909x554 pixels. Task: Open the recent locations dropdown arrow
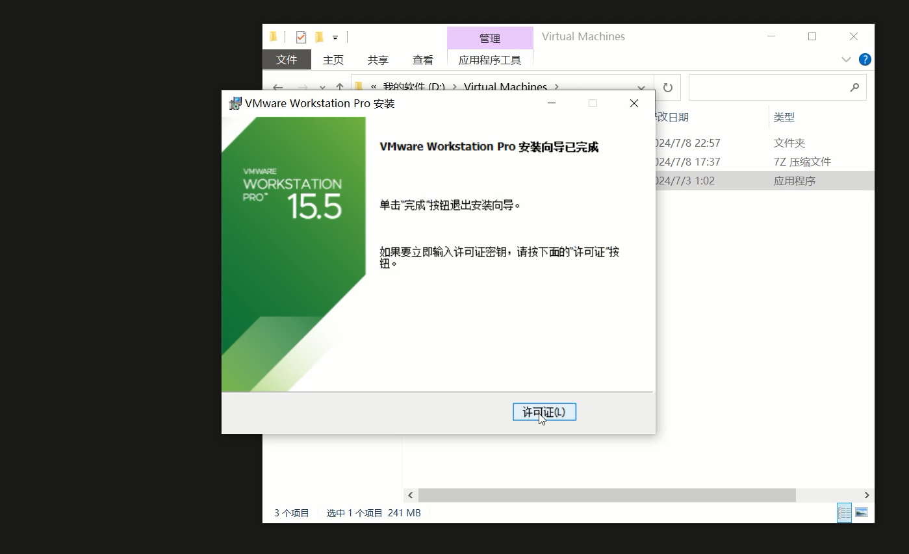click(322, 87)
